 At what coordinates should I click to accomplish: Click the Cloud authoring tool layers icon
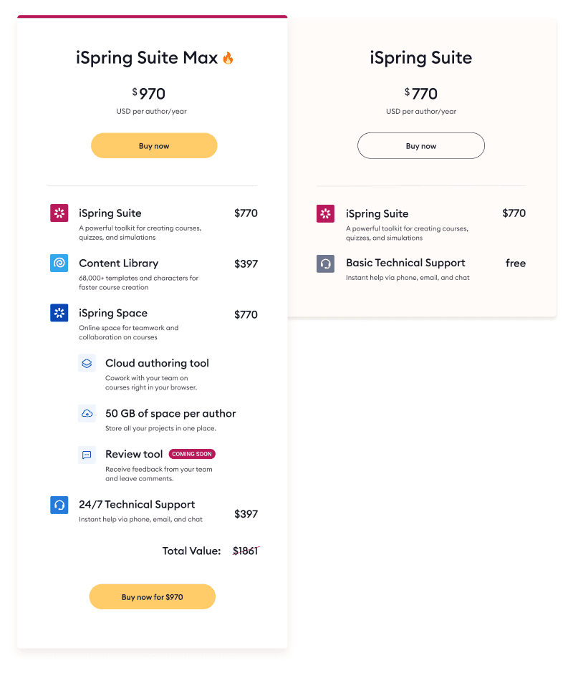coord(87,364)
